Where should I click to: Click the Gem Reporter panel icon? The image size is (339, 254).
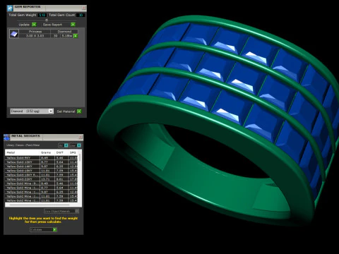pos(10,8)
